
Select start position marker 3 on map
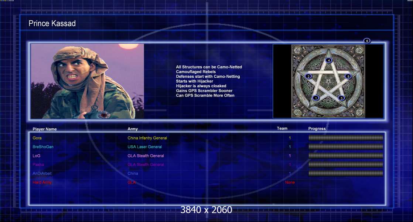(x=341, y=98)
